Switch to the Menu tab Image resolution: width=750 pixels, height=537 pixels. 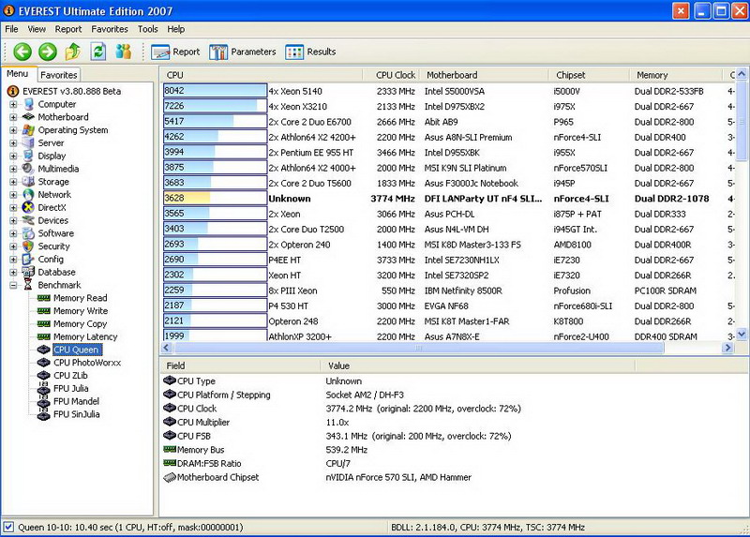[18, 74]
